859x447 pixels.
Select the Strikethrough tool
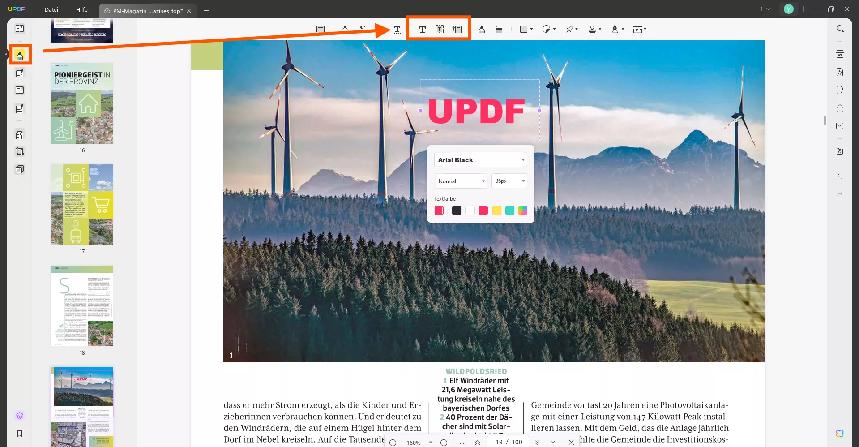(x=363, y=29)
